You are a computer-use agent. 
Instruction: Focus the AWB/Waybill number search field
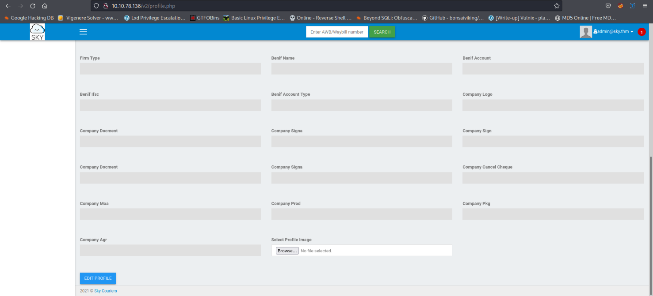(x=337, y=32)
